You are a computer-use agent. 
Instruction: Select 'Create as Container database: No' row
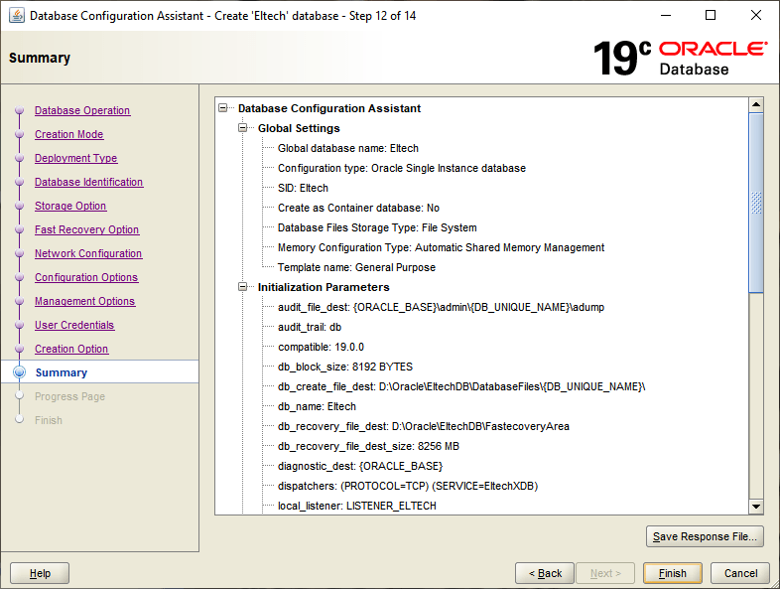(358, 209)
